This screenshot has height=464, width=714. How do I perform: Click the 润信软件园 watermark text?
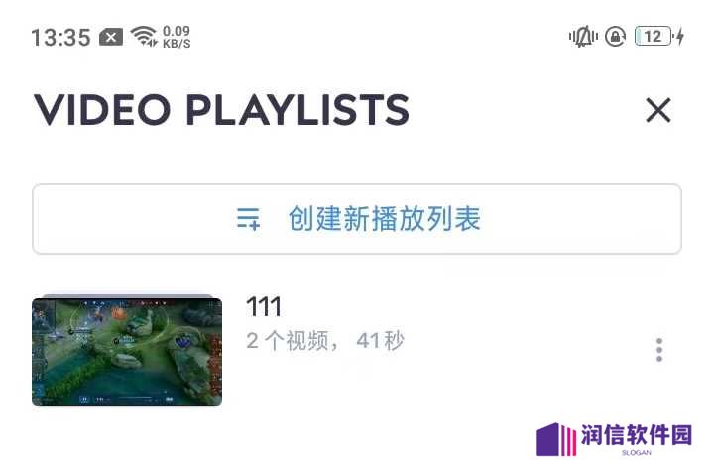tap(636, 435)
